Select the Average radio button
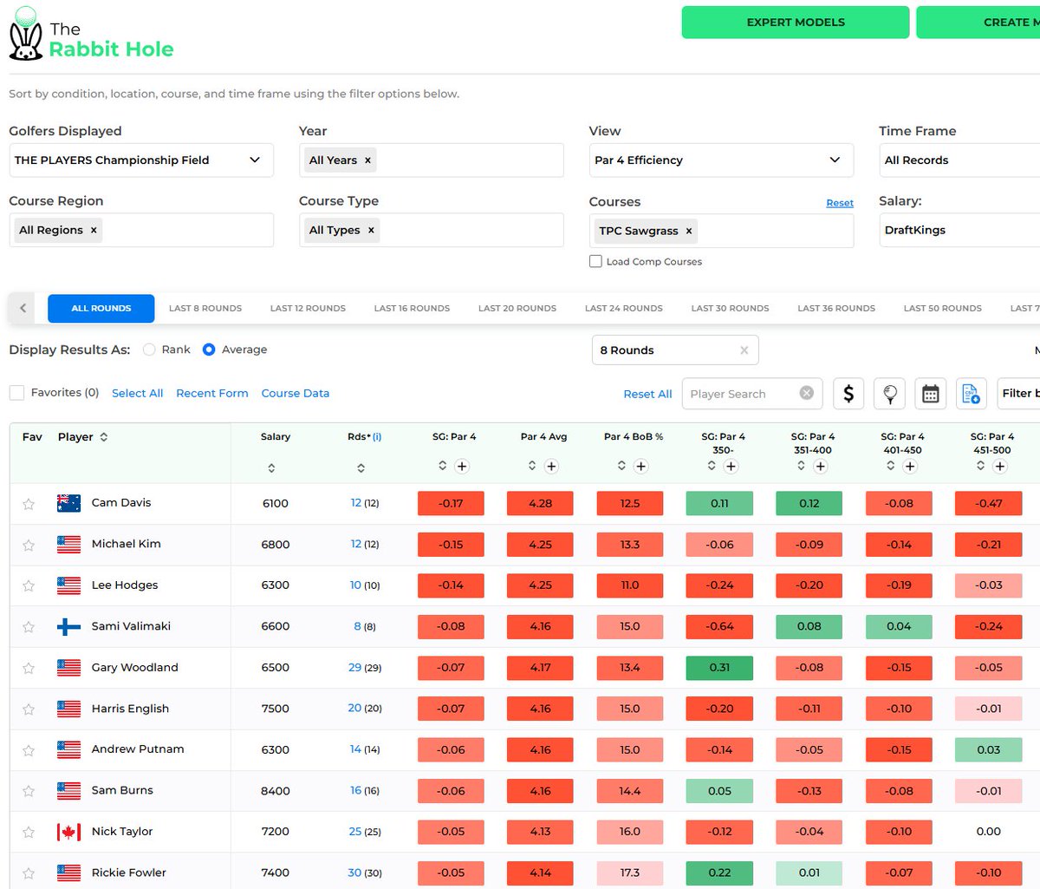Screen dimensions: 1040x889 (208, 350)
